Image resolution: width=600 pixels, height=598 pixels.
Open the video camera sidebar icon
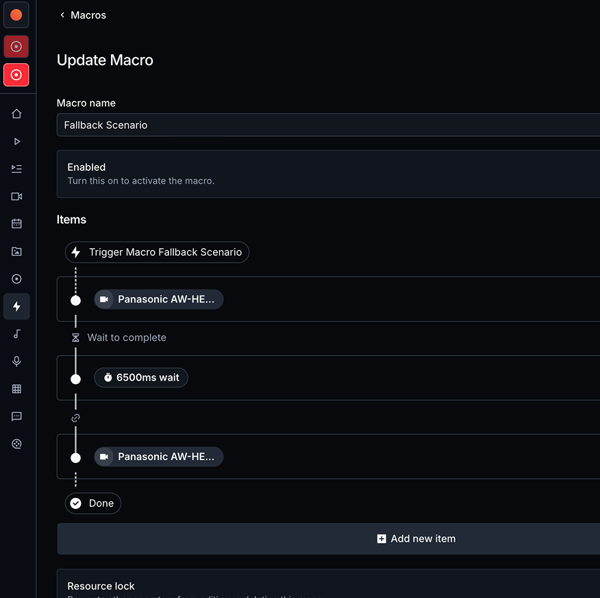(16, 197)
